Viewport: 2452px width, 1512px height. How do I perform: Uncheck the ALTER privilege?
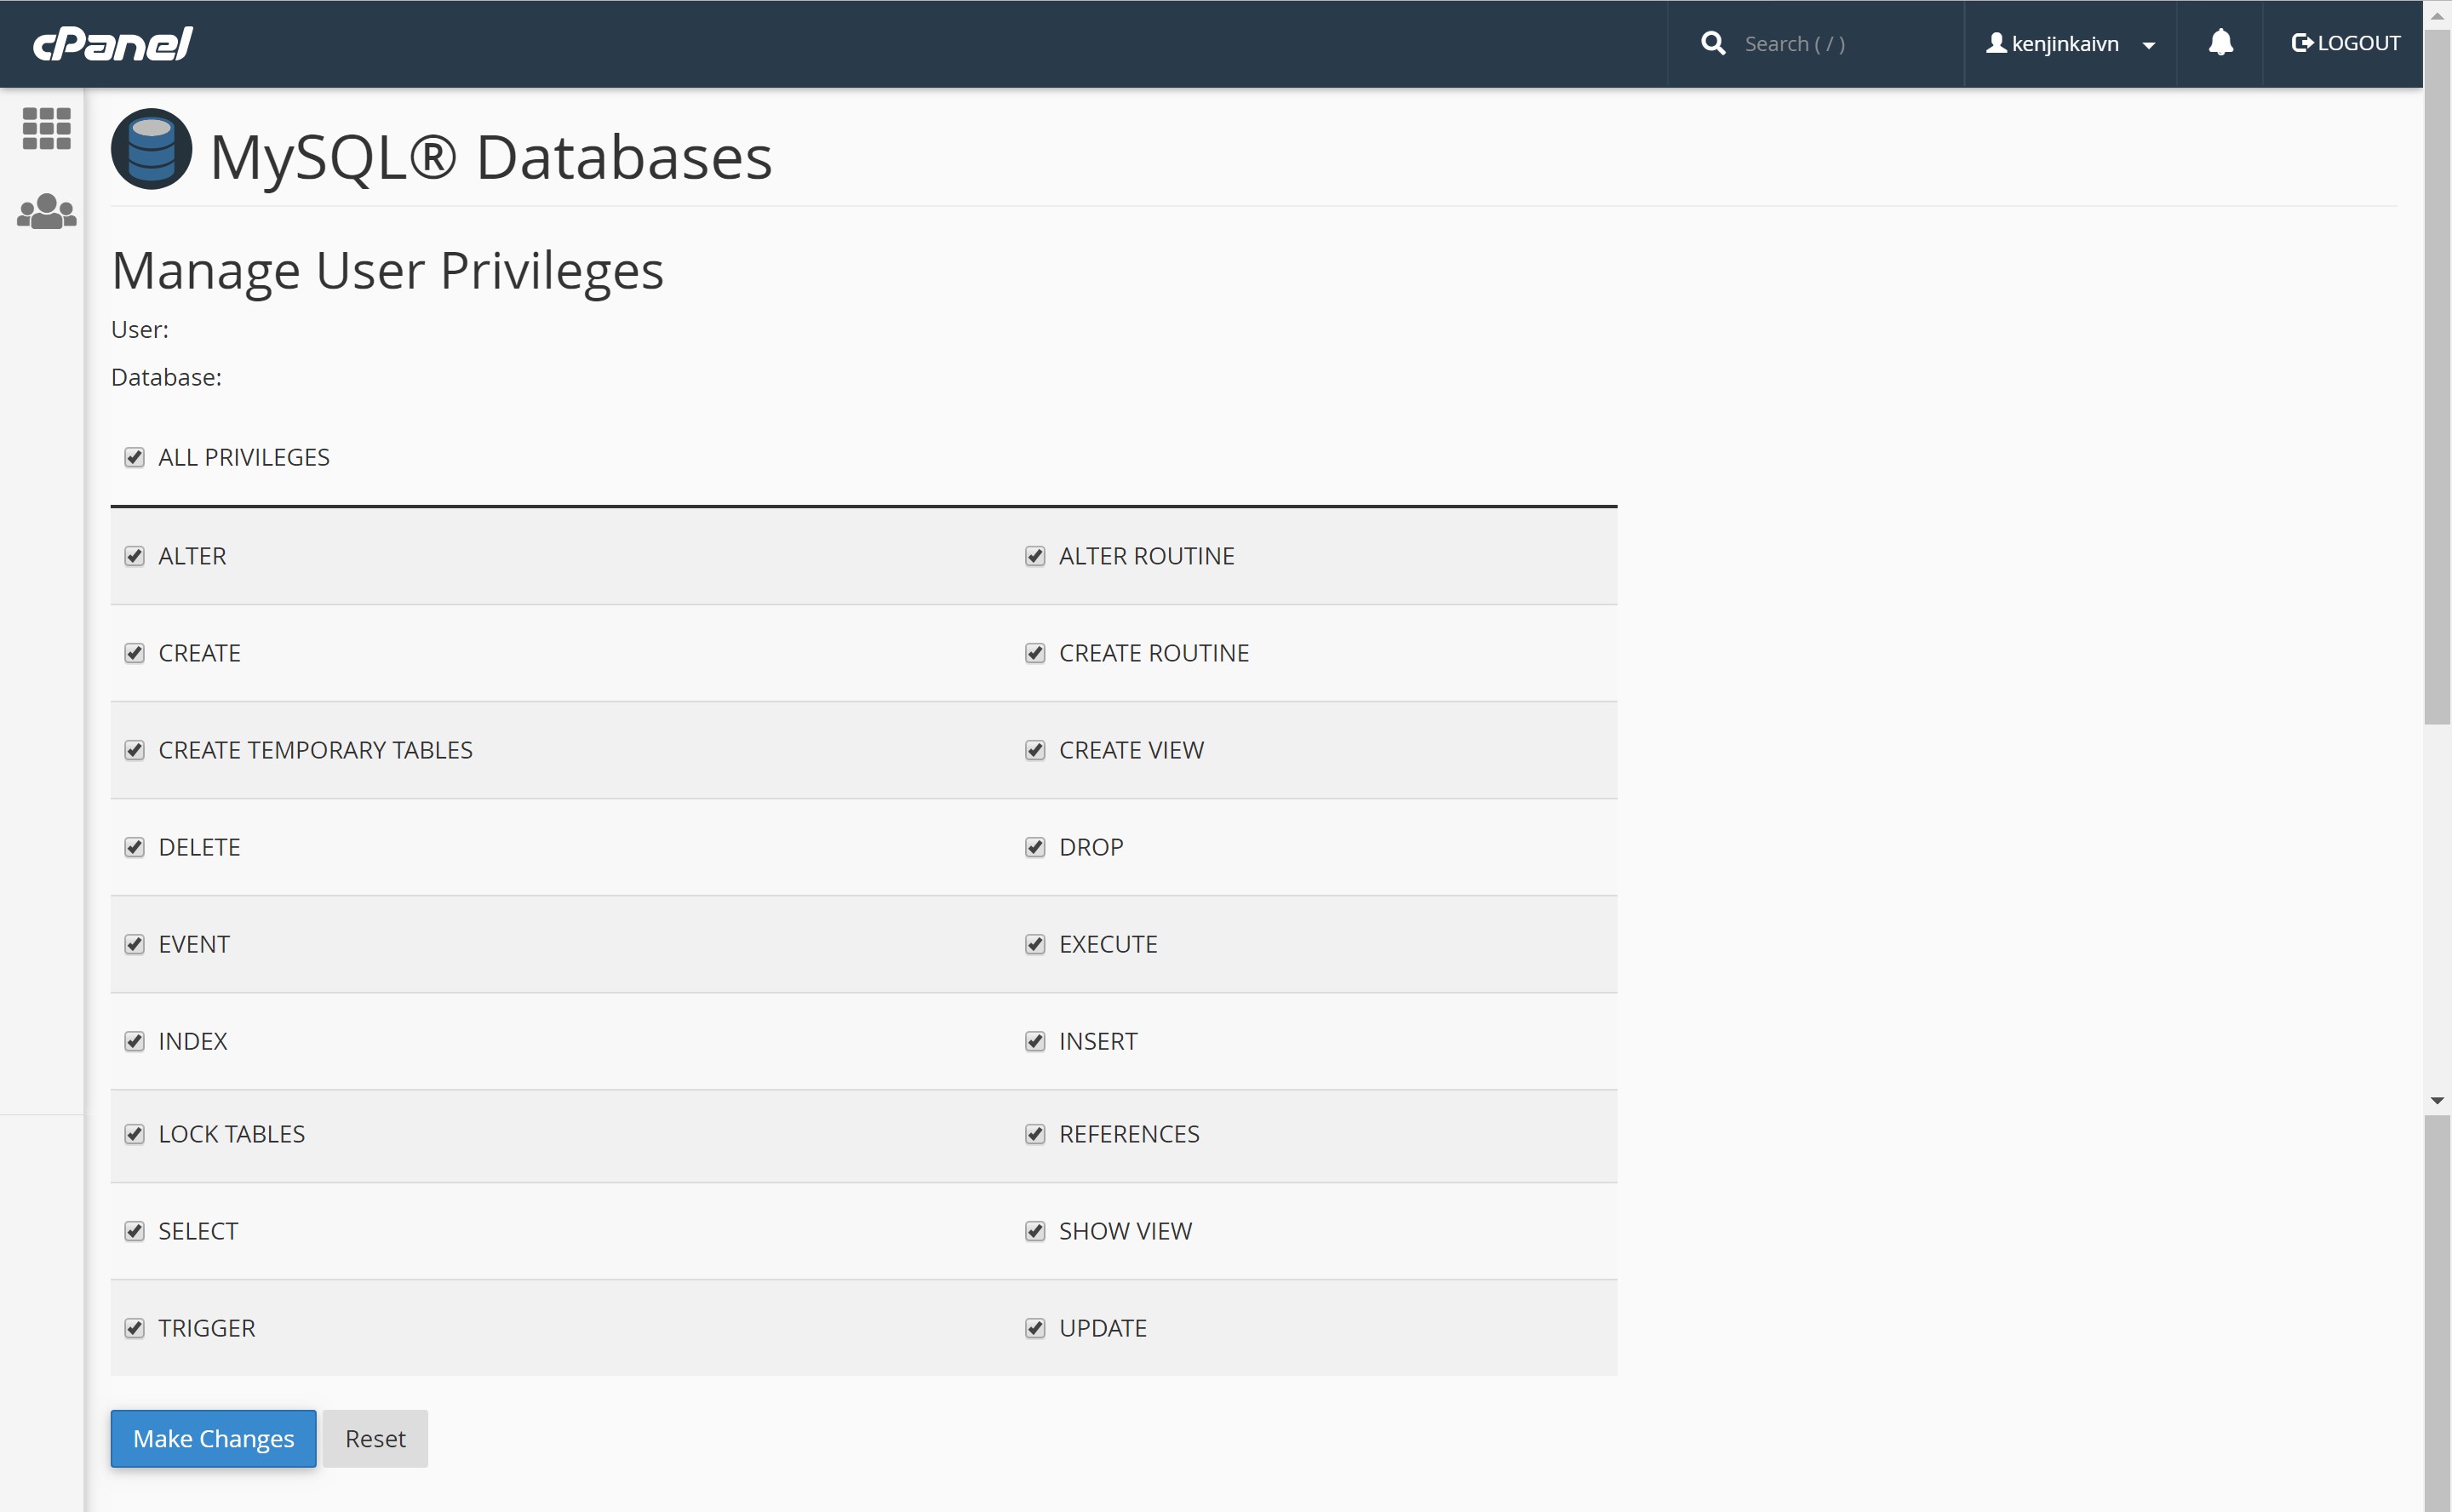click(134, 556)
